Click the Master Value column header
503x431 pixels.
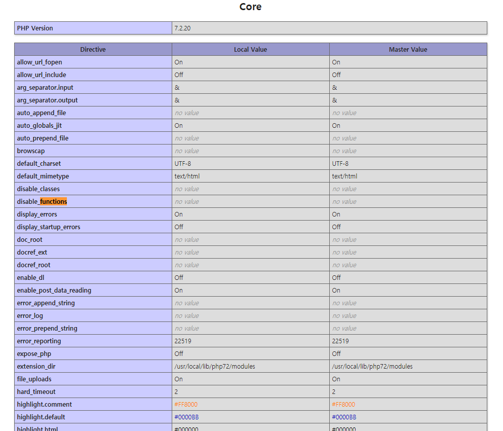[408, 50]
